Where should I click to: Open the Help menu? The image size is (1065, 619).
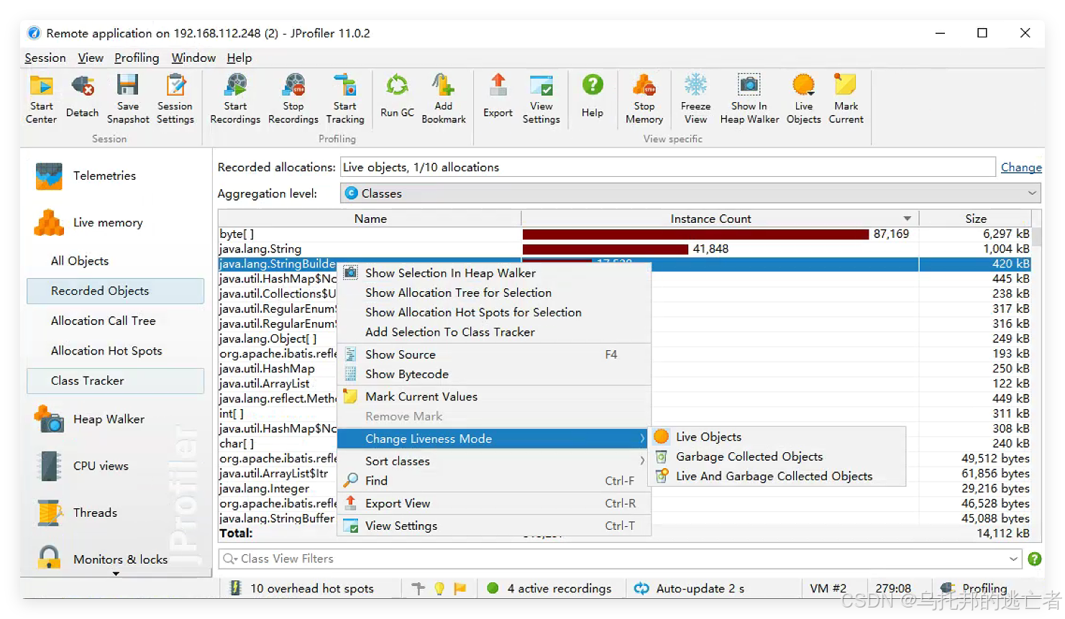coord(239,58)
